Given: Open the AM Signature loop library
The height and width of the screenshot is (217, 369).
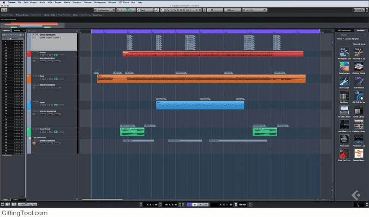Looking at the screenshot, I should [x=344, y=52].
